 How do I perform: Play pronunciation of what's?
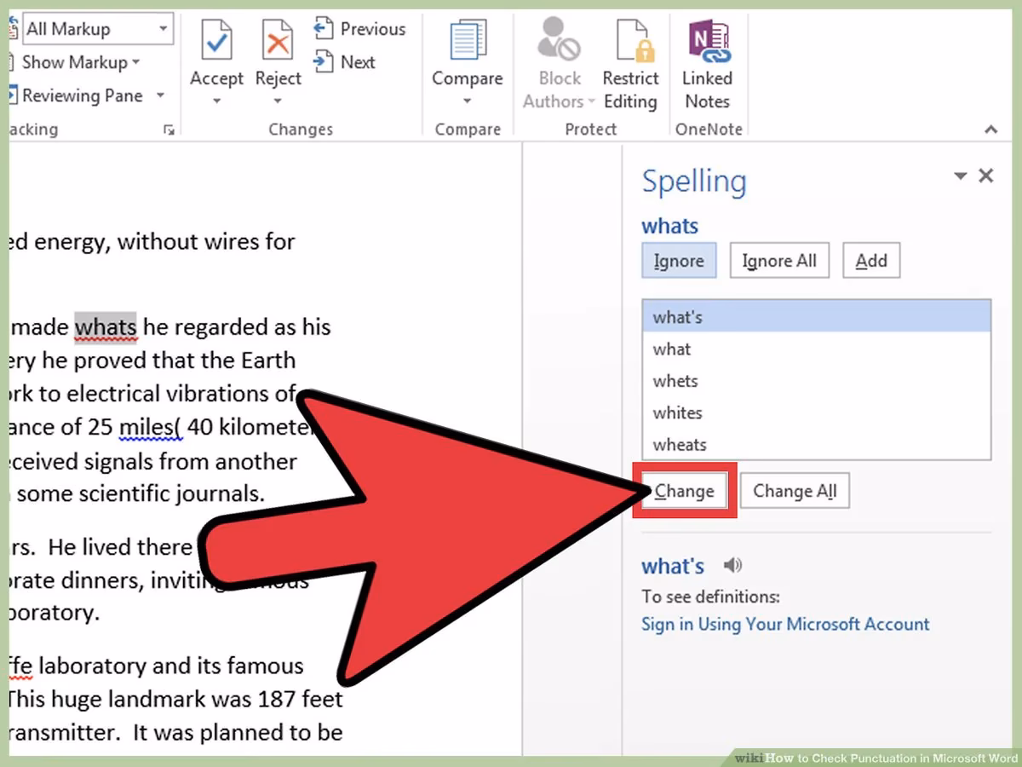pyautogui.click(x=733, y=565)
